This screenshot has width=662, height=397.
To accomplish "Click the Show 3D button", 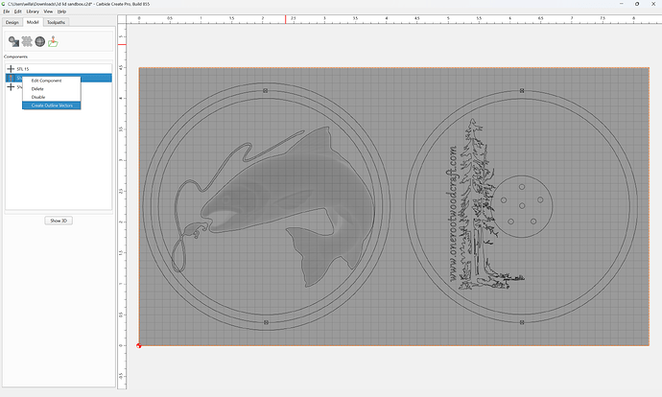I will point(59,221).
